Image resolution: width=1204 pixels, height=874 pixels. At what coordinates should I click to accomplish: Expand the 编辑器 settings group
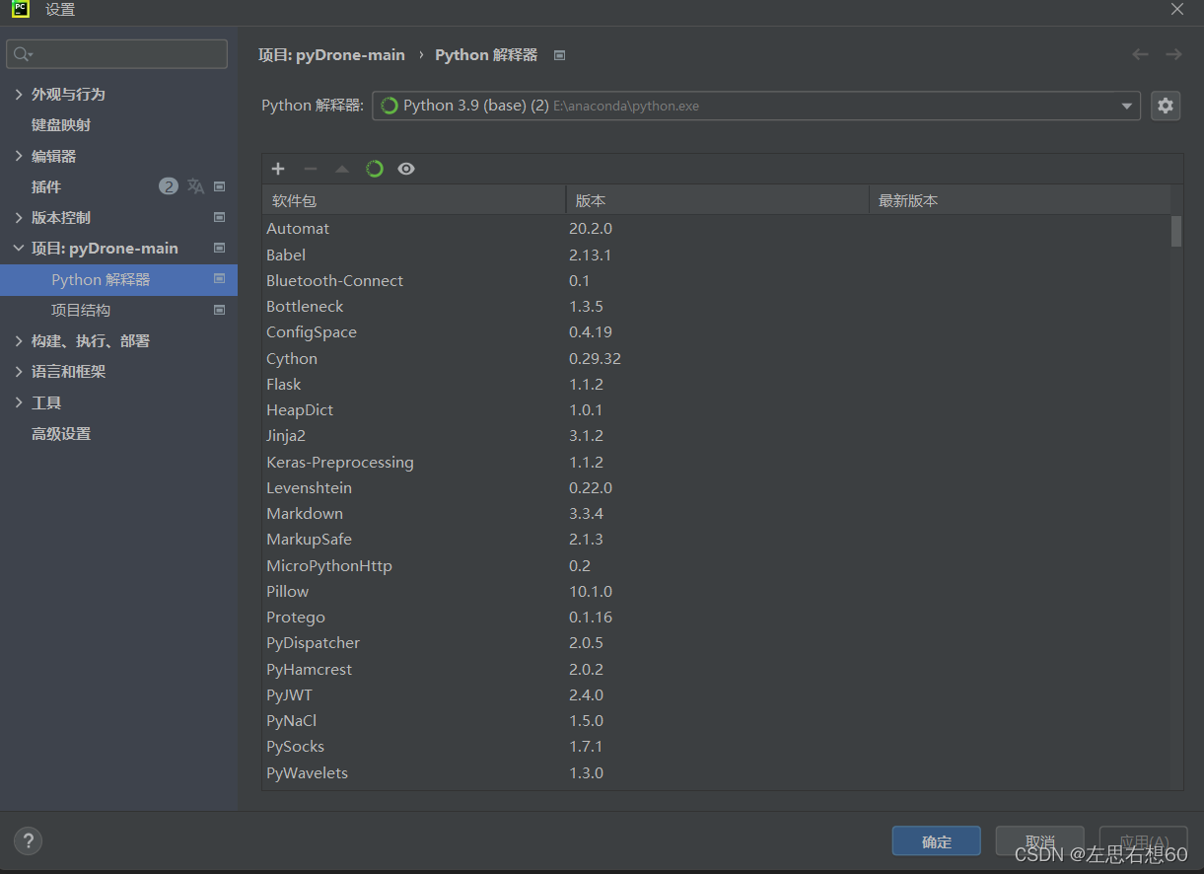pyautogui.click(x=19, y=156)
